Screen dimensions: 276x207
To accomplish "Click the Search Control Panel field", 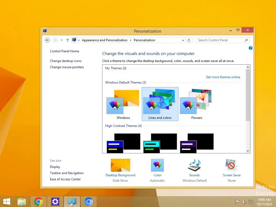I will point(223,40).
